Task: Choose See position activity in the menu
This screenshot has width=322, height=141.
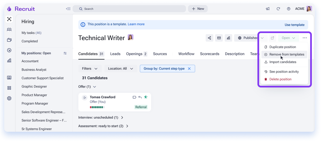Action: pyautogui.click(x=284, y=72)
